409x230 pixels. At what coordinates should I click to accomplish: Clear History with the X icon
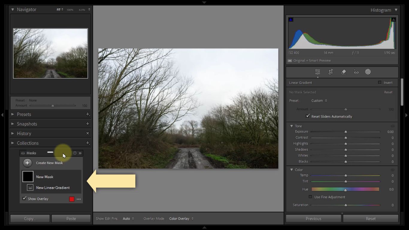pyautogui.click(x=88, y=134)
